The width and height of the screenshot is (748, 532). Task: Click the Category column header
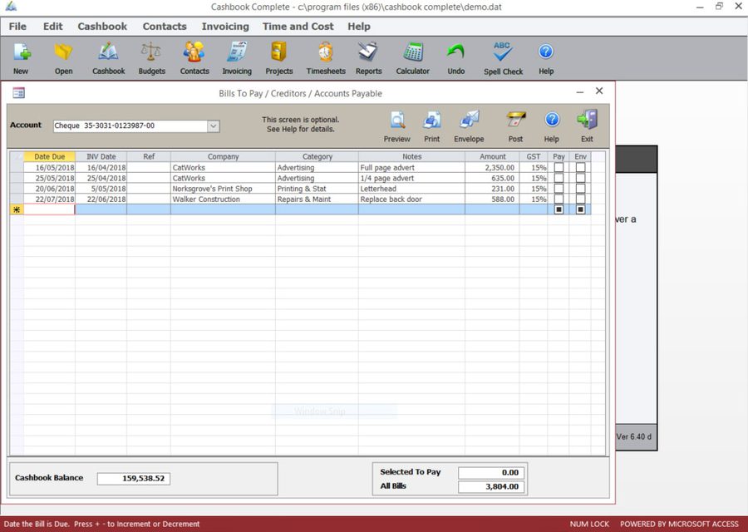click(x=317, y=156)
